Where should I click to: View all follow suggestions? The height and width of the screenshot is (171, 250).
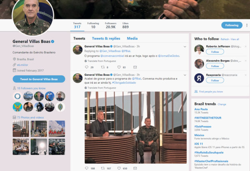tap(235, 39)
